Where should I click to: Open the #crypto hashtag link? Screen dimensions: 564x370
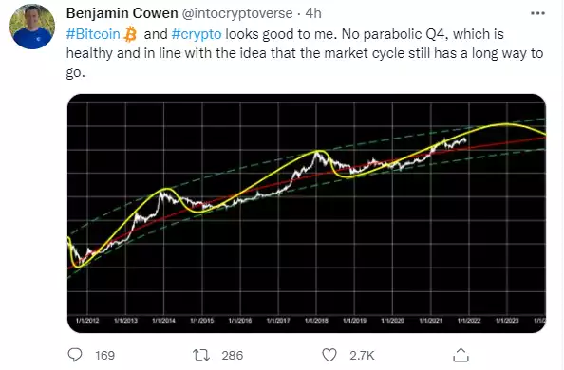coord(197,34)
